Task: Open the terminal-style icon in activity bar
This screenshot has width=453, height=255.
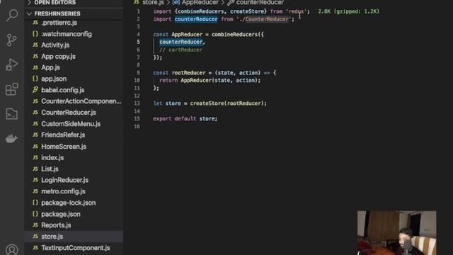Action: click(x=12, y=114)
